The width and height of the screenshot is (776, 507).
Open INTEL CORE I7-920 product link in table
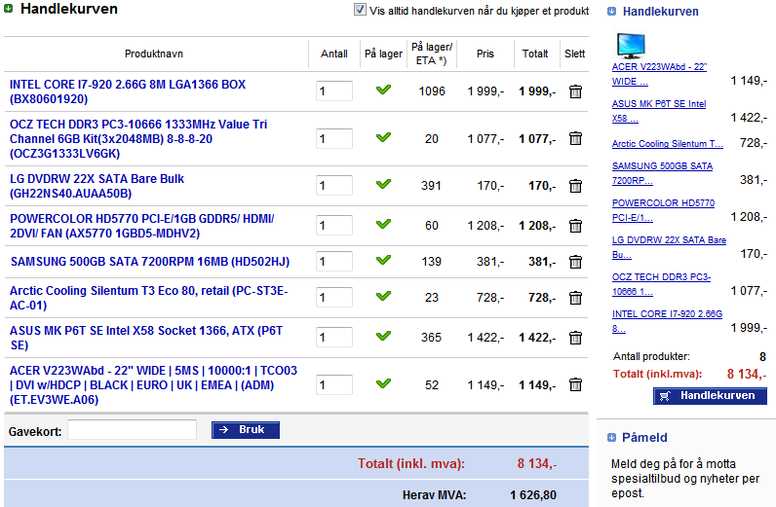point(128,91)
